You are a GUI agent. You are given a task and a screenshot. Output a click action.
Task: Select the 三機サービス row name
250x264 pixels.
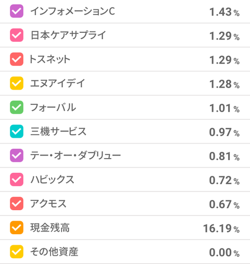click(58, 131)
